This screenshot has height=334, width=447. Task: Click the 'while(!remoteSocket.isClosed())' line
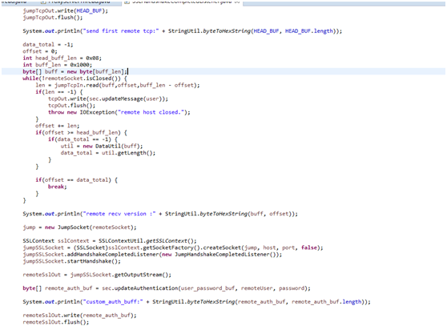(74, 78)
